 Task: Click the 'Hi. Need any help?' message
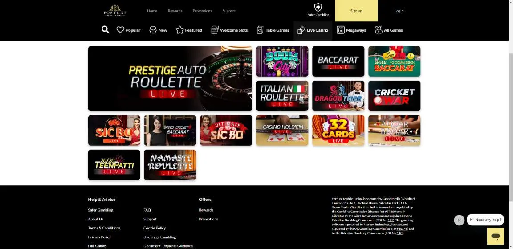coord(485,220)
